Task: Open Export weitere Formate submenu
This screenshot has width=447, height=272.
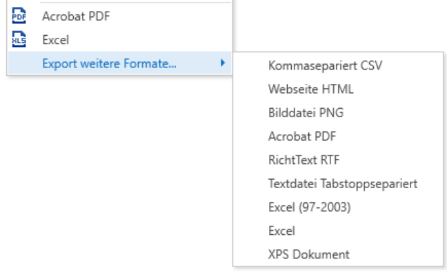Action: 120,63
